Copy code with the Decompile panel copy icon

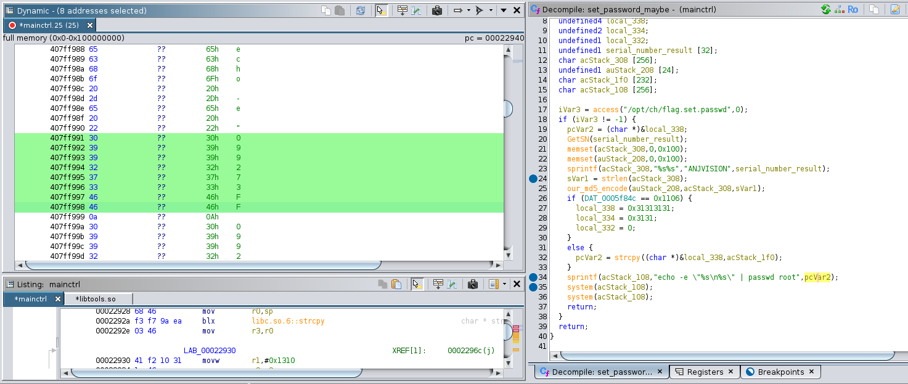[x=875, y=9]
